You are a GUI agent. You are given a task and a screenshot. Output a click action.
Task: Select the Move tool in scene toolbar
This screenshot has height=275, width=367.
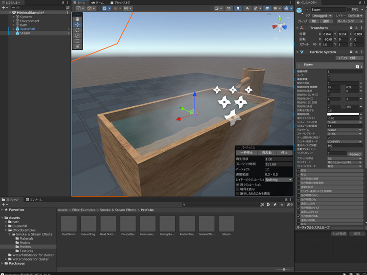pos(77,24)
